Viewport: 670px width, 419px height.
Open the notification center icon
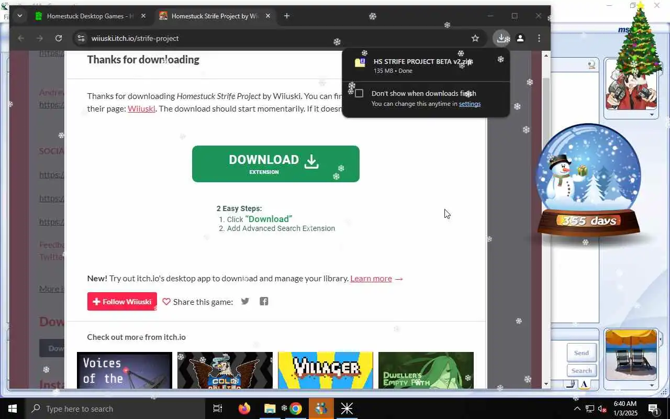(653, 409)
